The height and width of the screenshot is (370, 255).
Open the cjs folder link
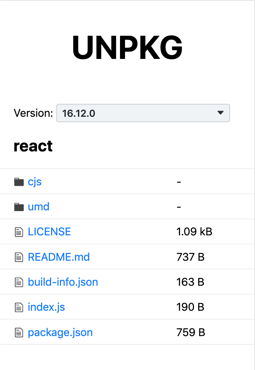click(35, 182)
